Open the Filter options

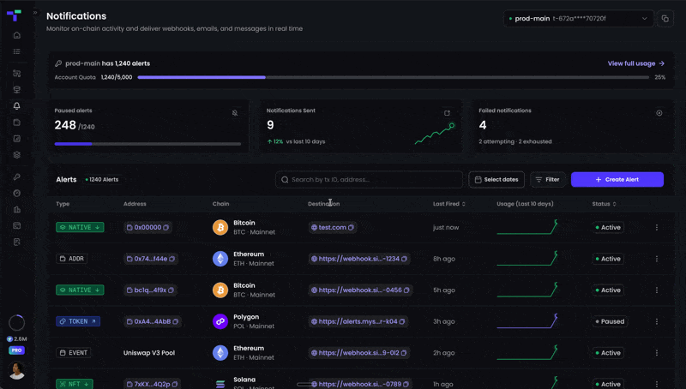coord(547,180)
